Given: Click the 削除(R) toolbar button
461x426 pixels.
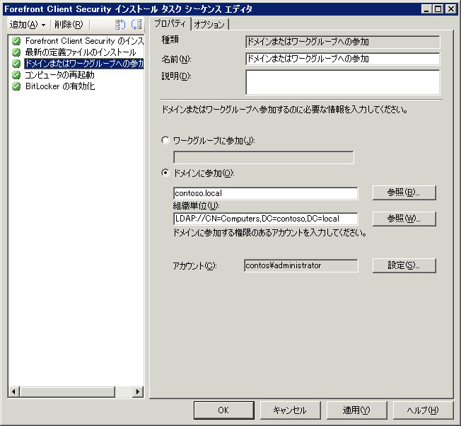Looking at the screenshot, I should [69, 25].
